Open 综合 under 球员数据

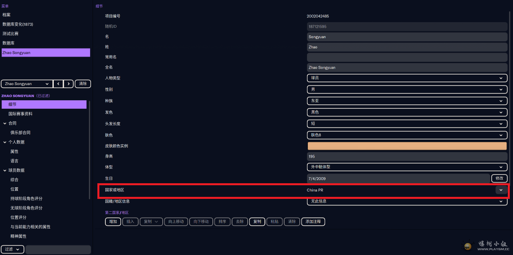[14, 180]
